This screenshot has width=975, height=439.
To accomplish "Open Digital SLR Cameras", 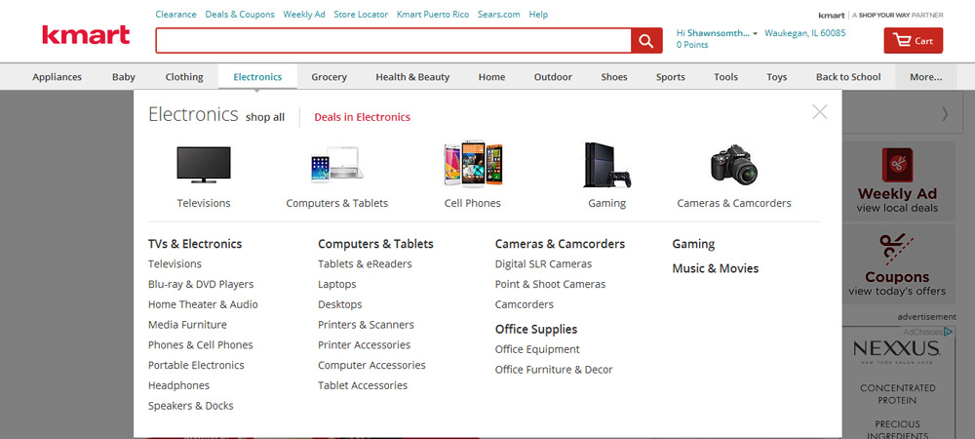I will [x=543, y=264].
